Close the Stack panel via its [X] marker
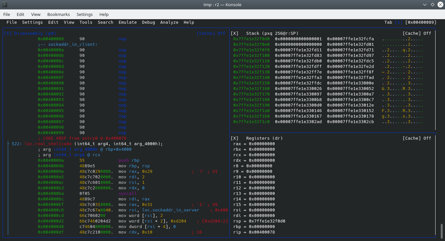The height and width of the screenshot is (241, 445). [234, 33]
